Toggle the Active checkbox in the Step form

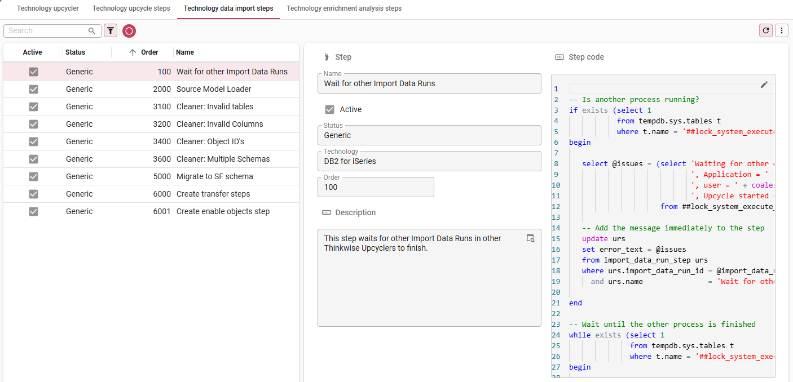pos(329,110)
